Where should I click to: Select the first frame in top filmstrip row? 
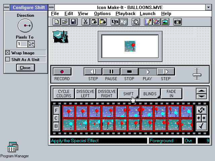[69, 112]
